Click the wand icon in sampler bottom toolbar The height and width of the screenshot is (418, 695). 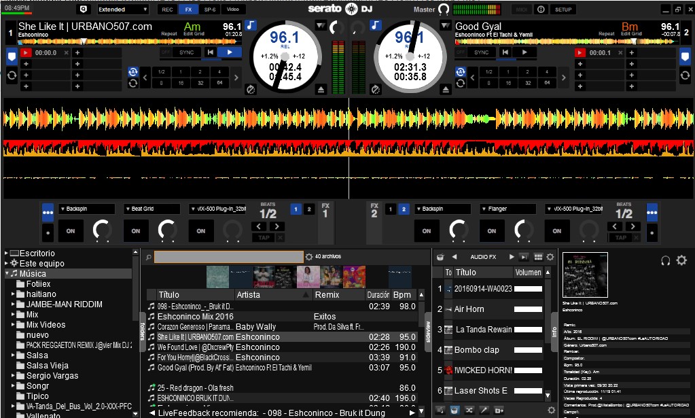tap(484, 410)
